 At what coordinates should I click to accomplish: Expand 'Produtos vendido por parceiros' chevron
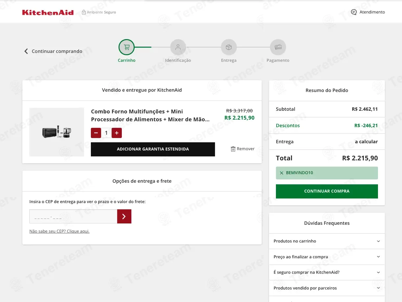[378, 288]
